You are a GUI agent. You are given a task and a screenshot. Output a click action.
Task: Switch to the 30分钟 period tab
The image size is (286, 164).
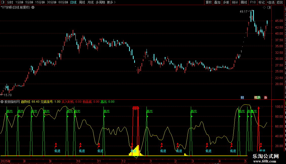(x=52, y=2)
